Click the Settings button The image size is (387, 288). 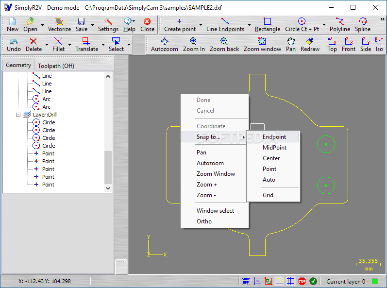click(x=108, y=24)
